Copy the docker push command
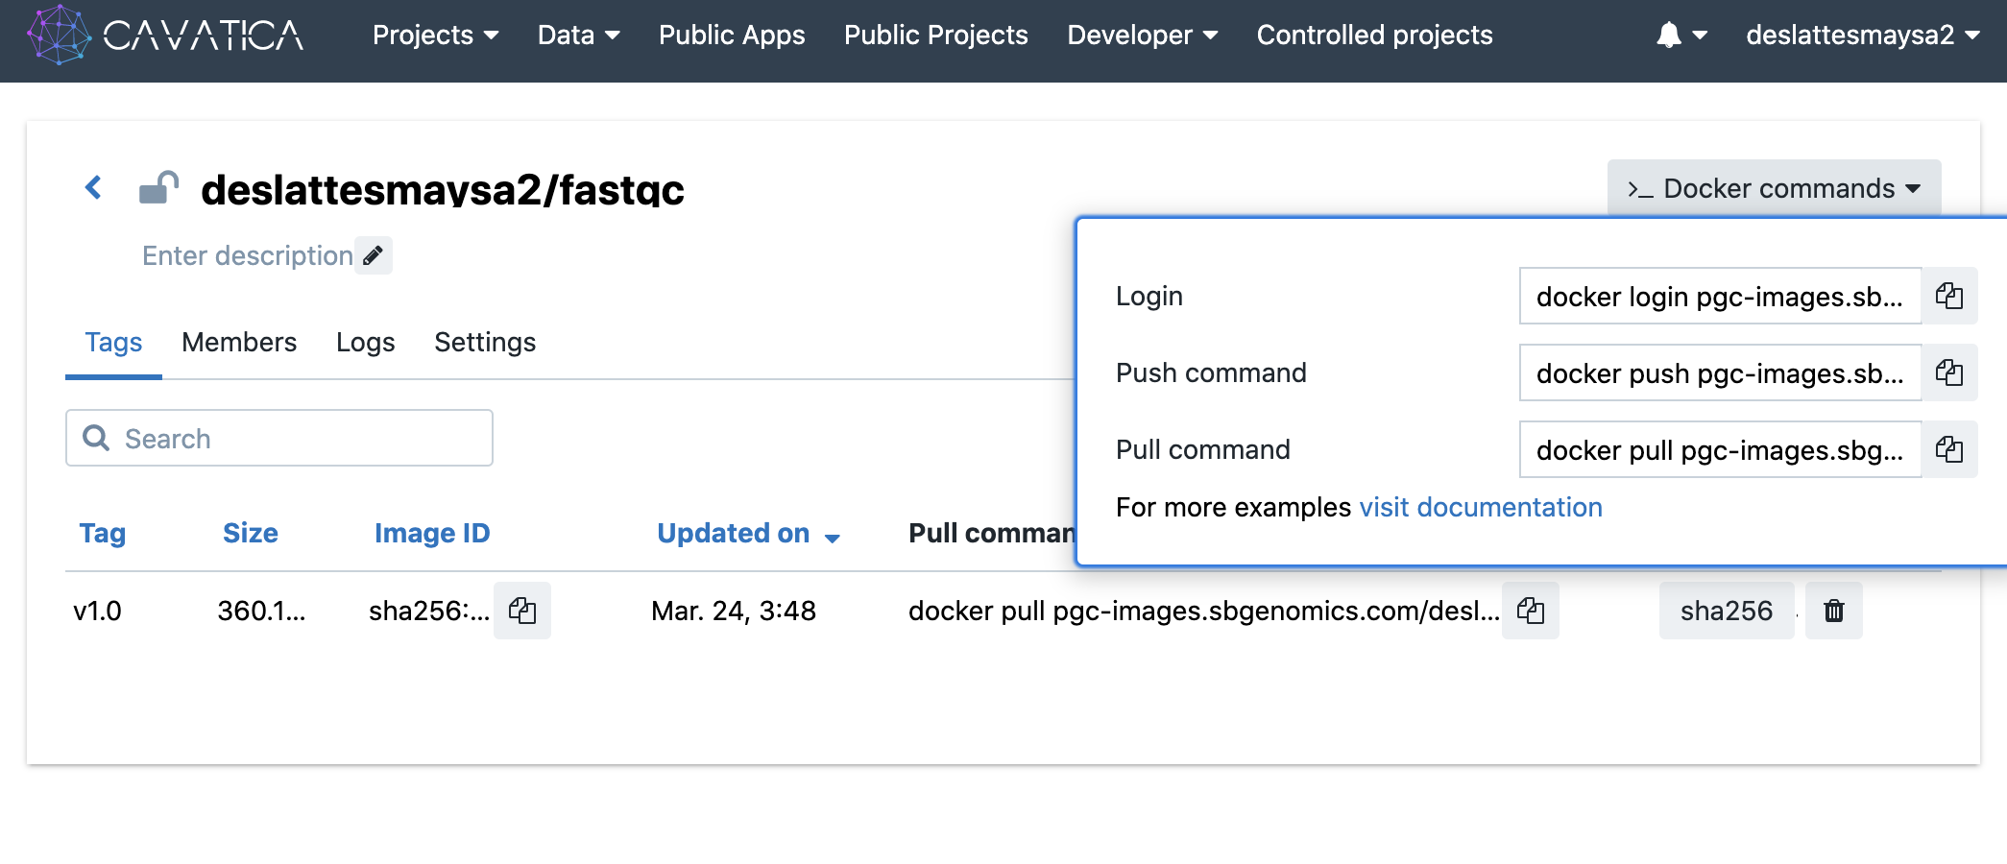The image size is (2007, 864). click(1948, 372)
